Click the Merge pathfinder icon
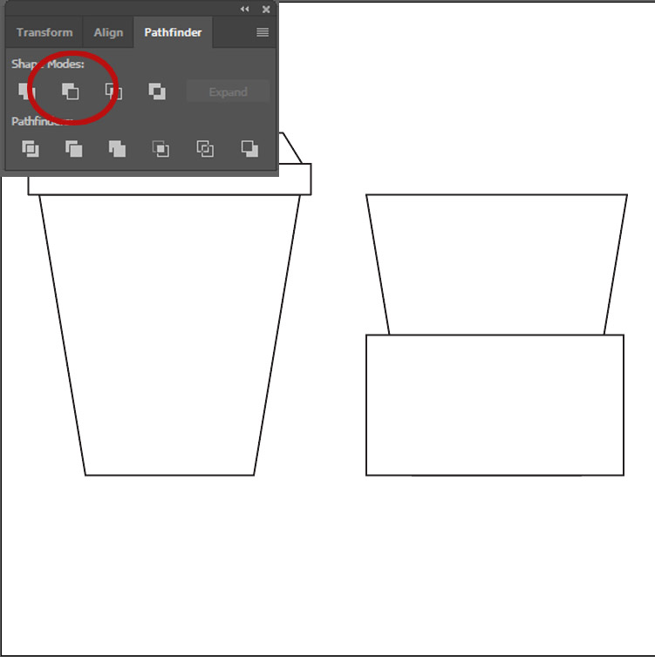Image resolution: width=655 pixels, height=657 pixels. (117, 149)
